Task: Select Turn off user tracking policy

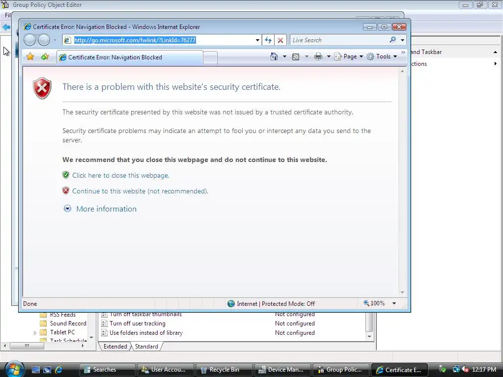Action: [x=134, y=323]
